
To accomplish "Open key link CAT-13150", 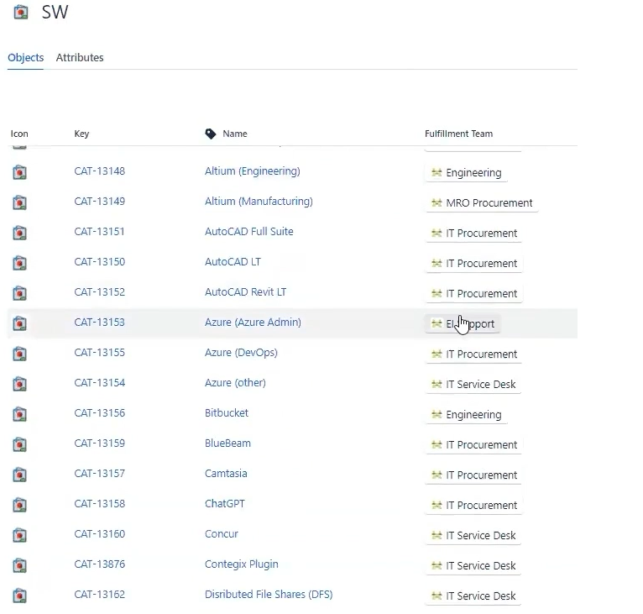I will point(100,262).
